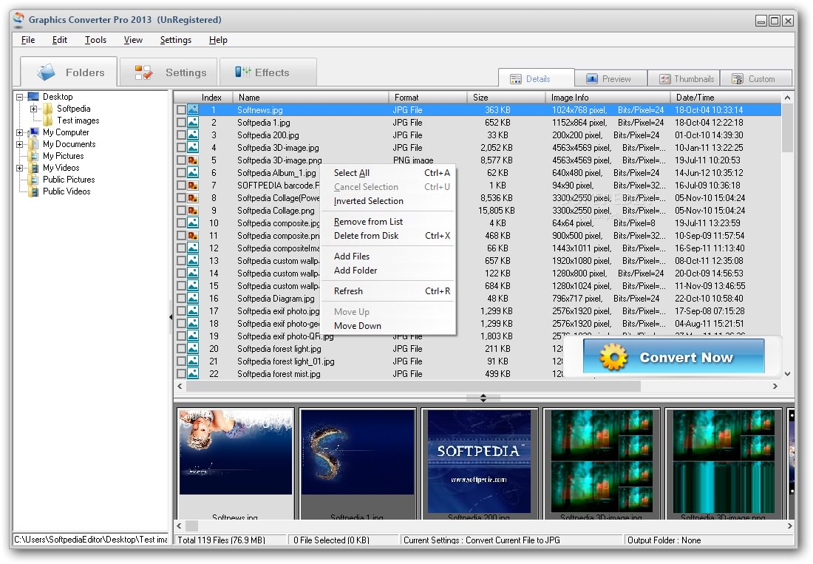813x564 pixels.
Task: Expand the Softpedia folder node
Action: [34, 109]
